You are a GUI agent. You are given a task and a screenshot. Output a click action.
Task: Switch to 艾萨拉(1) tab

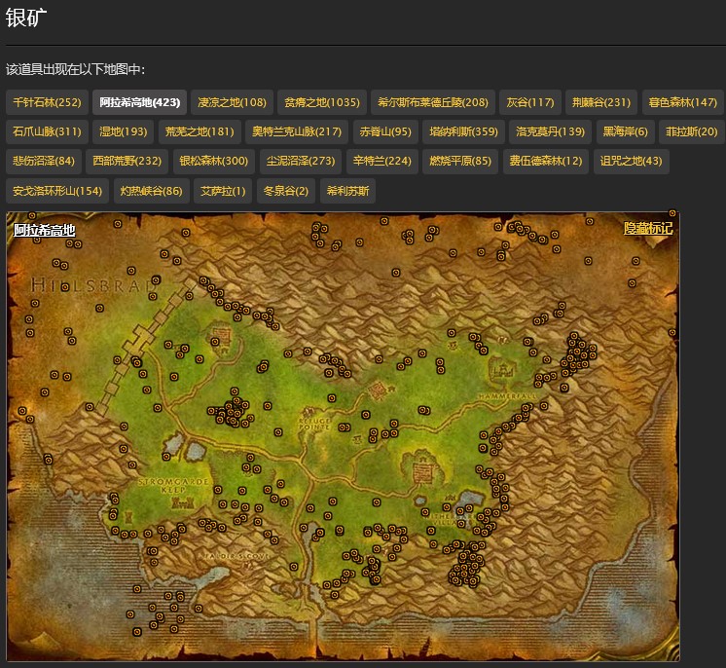tap(223, 191)
